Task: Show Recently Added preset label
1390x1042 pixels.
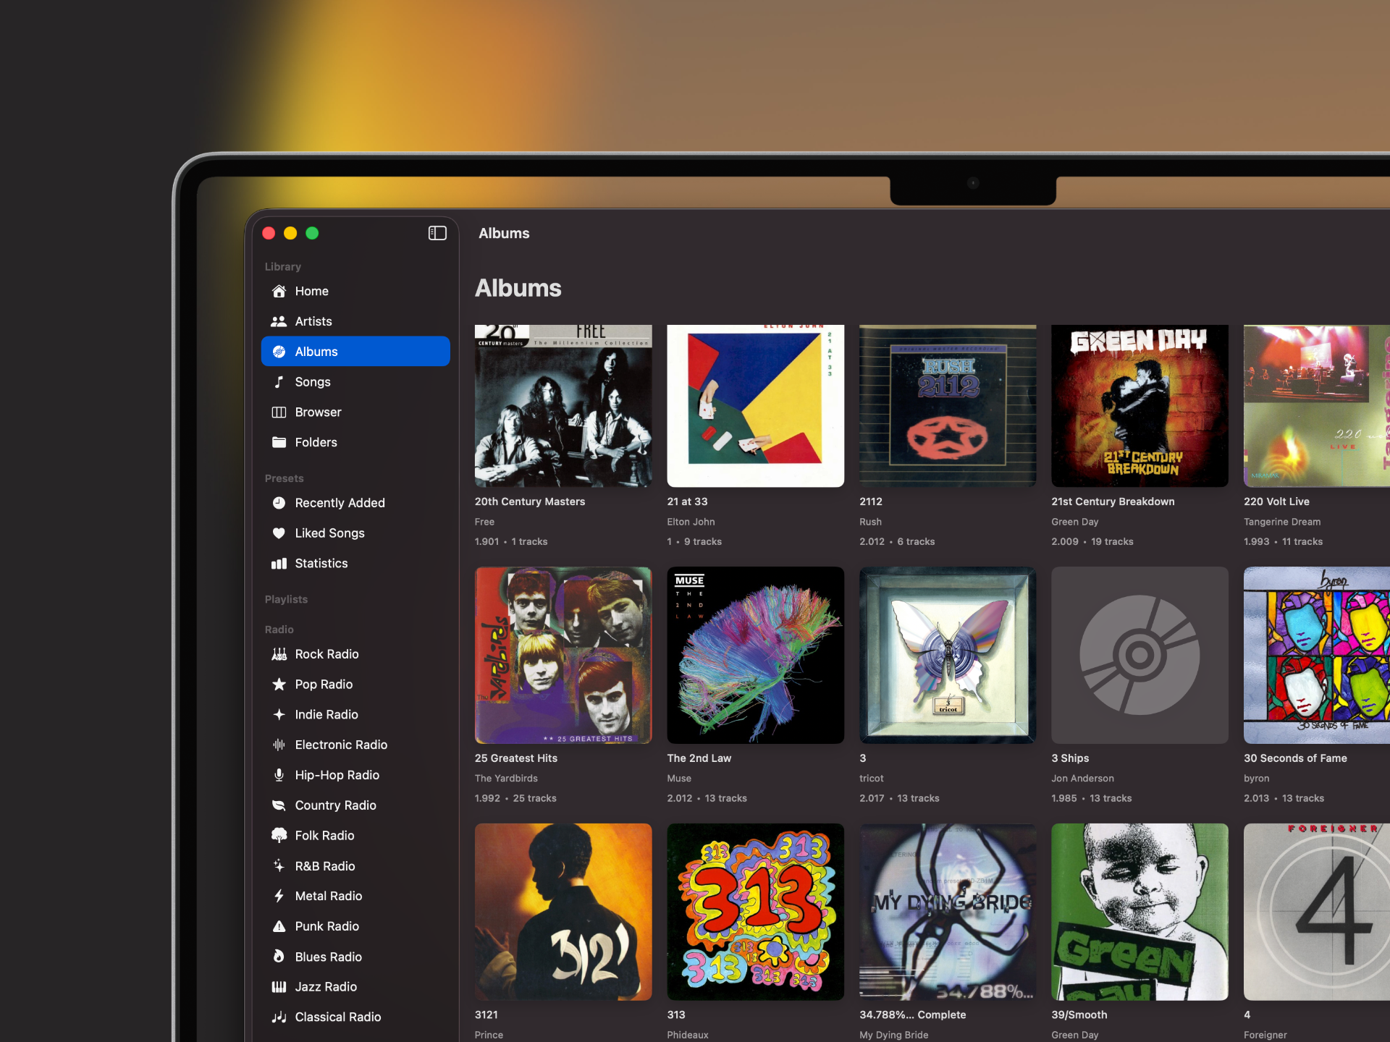Action: click(340, 503)
